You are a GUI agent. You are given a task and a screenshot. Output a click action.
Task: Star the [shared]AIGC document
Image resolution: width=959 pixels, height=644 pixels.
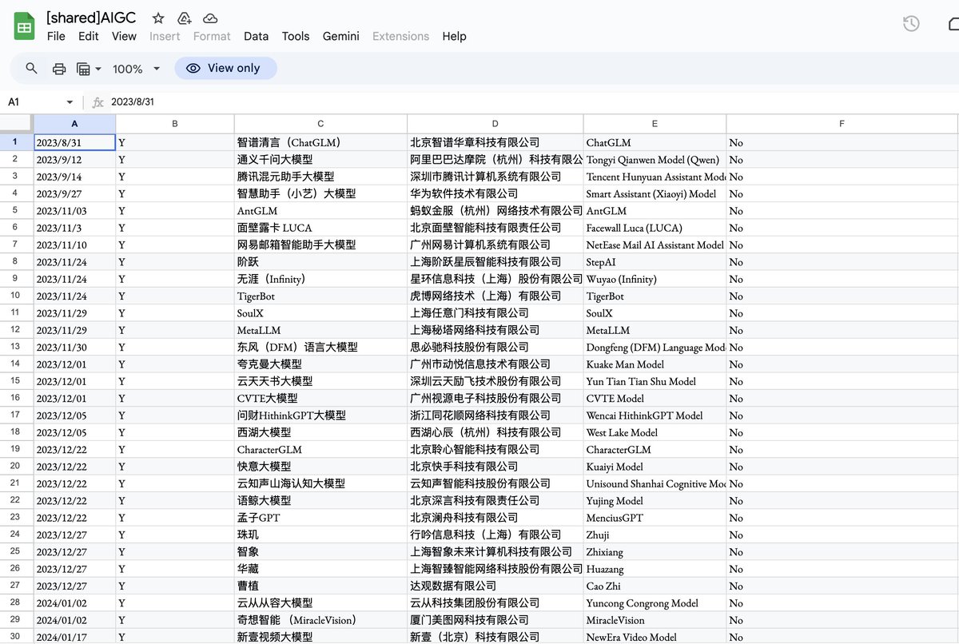158,18
